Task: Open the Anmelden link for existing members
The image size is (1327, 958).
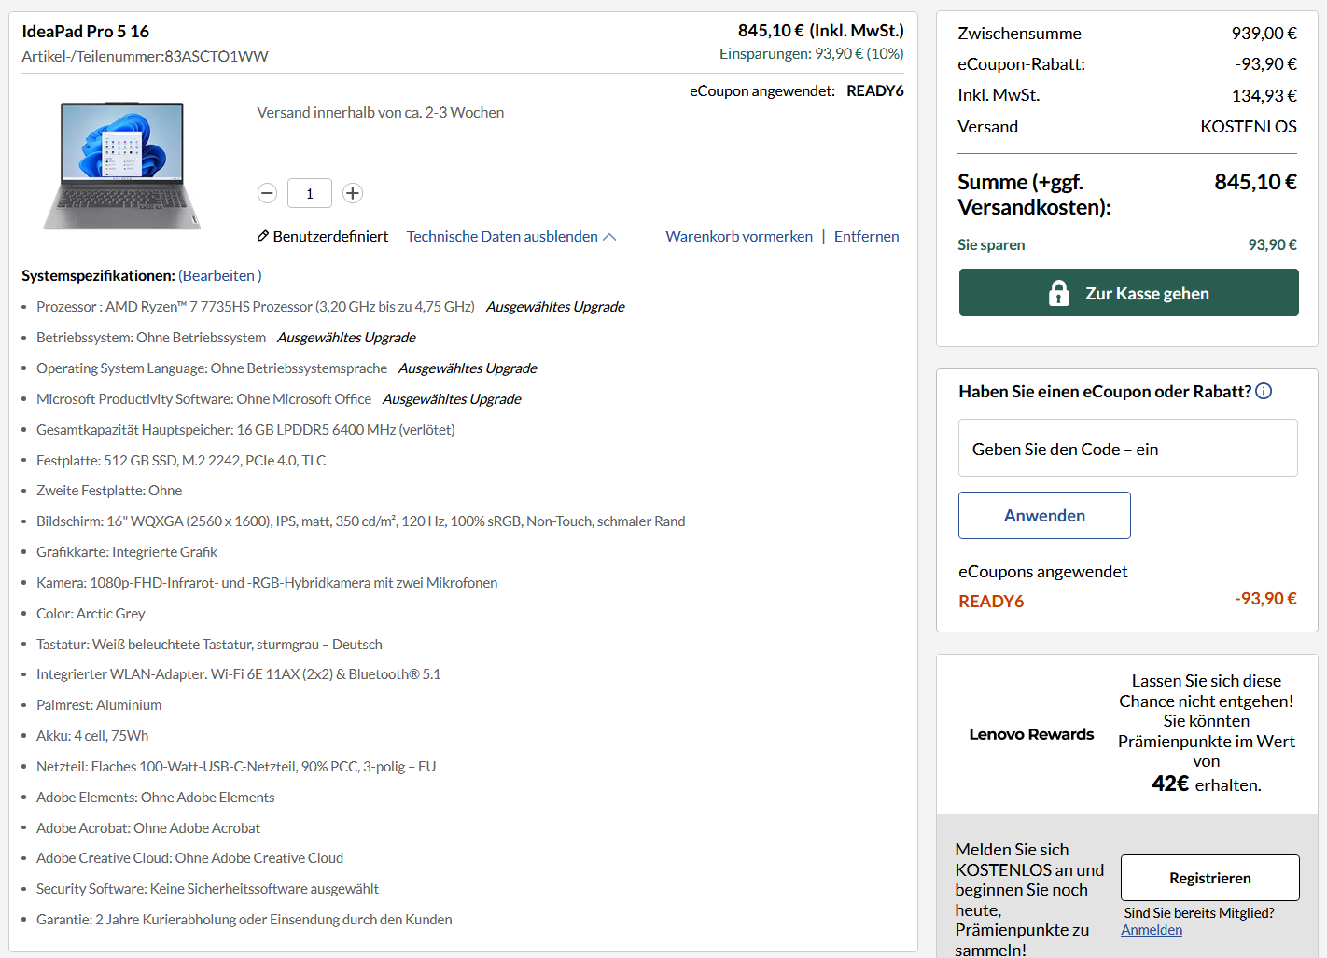Action: 1152,929
